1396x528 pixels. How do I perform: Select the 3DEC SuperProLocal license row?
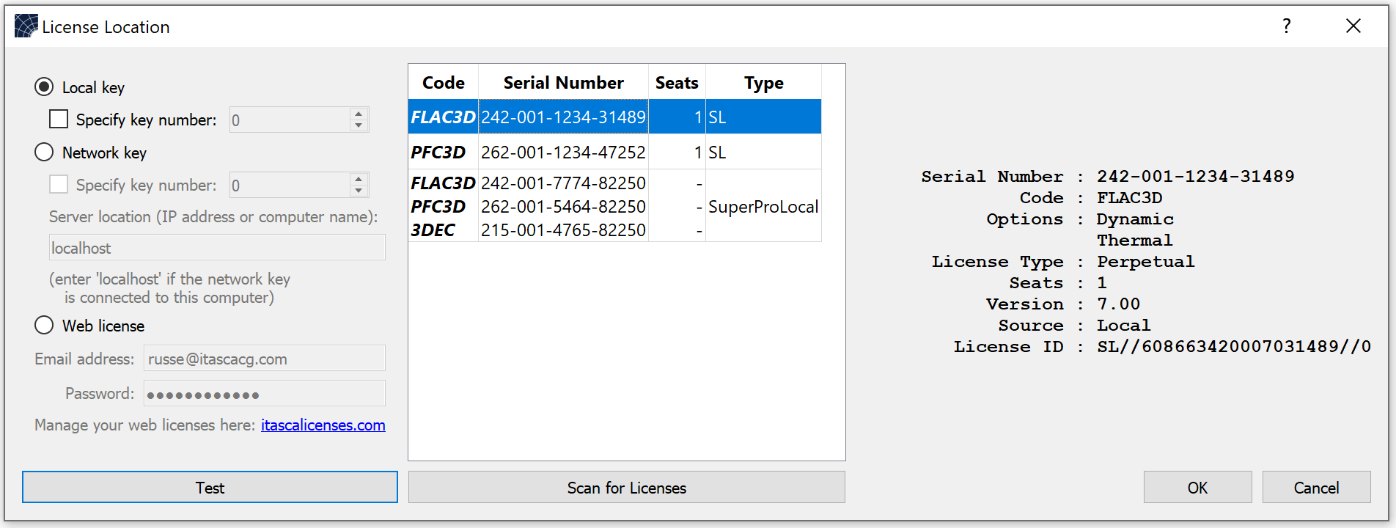coord(563,230)
